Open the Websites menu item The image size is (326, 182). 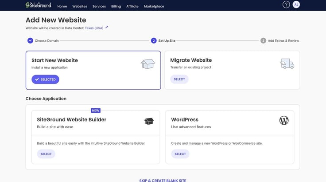(x=80, y=6)
